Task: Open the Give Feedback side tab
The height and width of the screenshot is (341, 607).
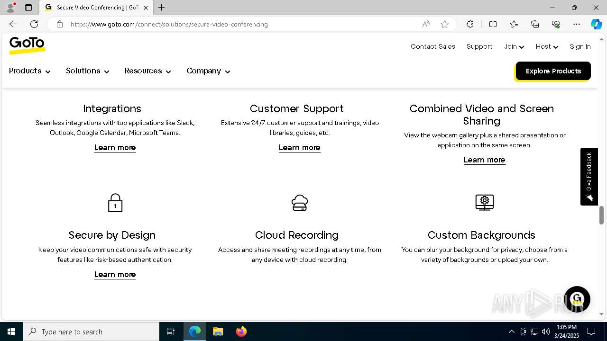Action: pos(589,177)
